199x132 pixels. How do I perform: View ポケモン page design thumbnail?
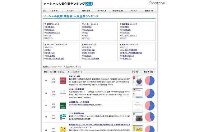[137, 129]
